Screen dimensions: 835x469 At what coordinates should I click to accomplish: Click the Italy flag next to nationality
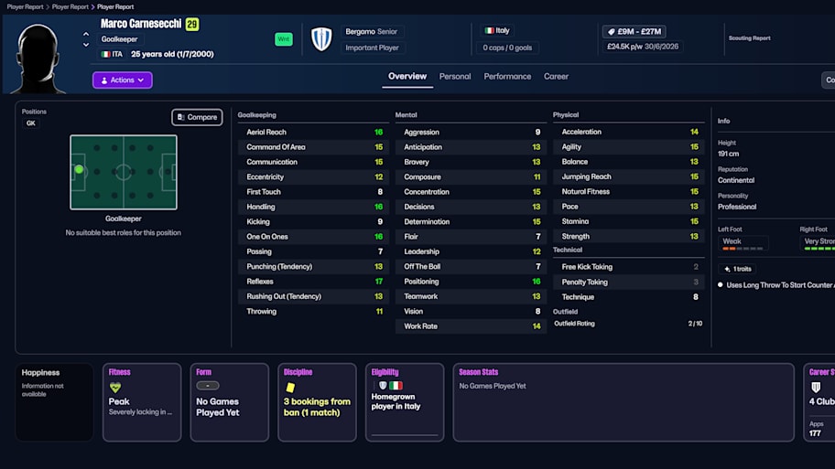point(489,31)
